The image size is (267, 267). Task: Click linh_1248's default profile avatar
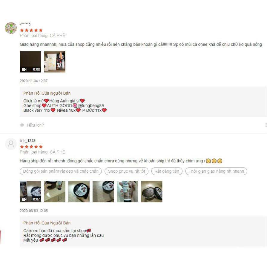point(11,144)
